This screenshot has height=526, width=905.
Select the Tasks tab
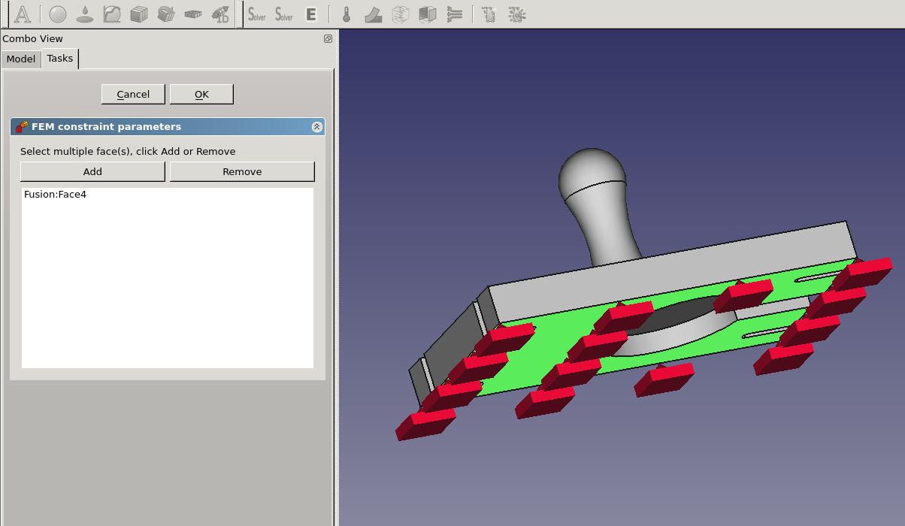tap(60, 58)
